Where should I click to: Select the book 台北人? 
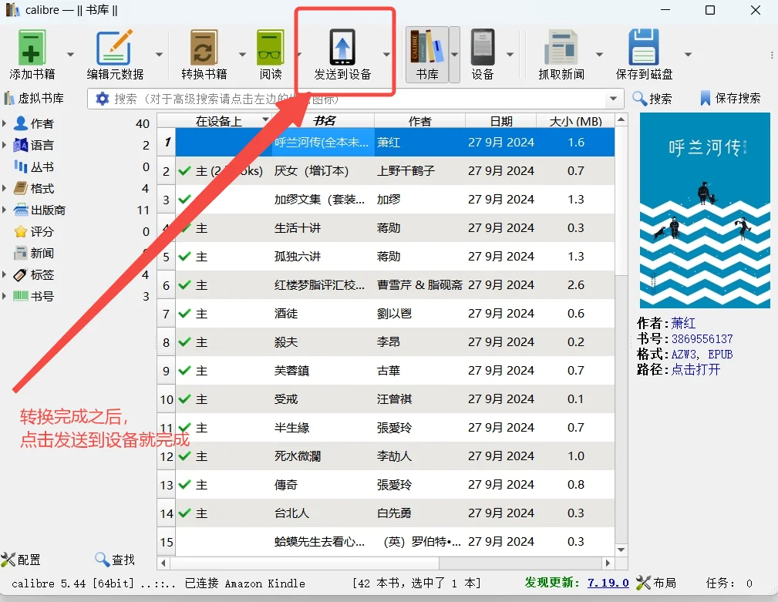click(x=291, y=513)
